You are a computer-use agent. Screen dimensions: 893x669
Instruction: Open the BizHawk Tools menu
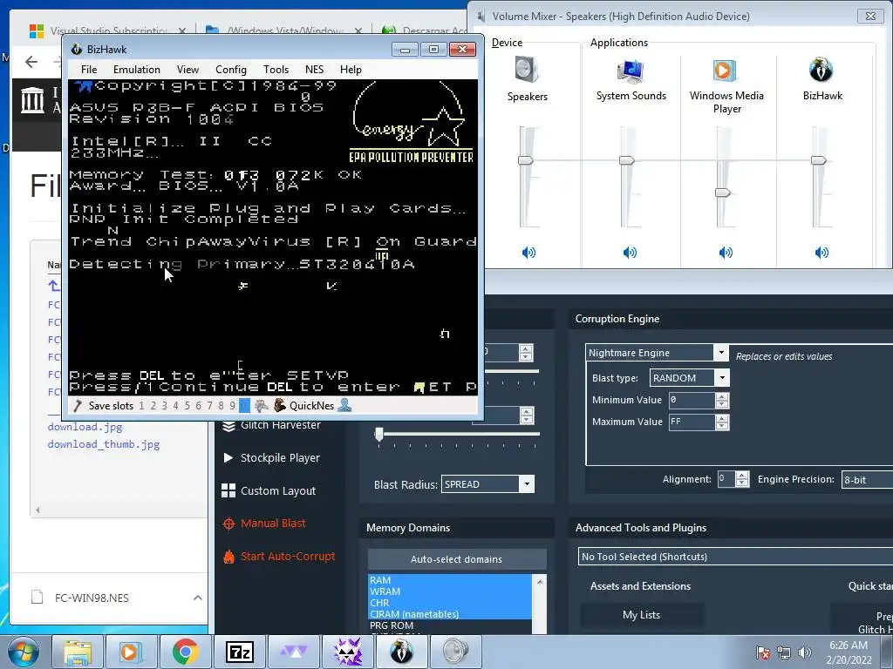pyautogui.click(x=276, y=70)
